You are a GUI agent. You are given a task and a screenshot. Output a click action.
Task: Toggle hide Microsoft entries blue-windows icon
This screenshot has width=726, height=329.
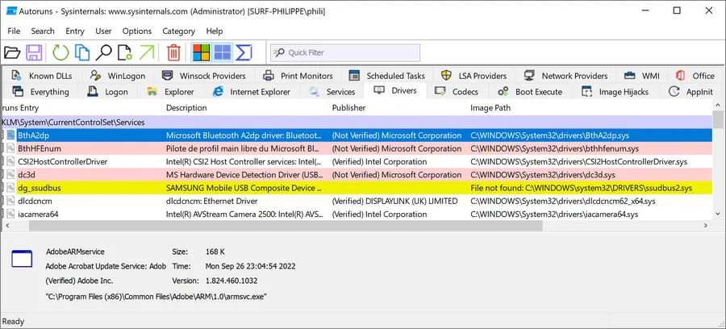tap(223, 52)
